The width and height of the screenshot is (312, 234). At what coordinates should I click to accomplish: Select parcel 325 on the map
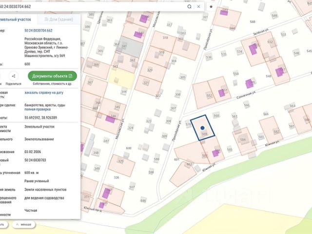[x=121, y=165]
